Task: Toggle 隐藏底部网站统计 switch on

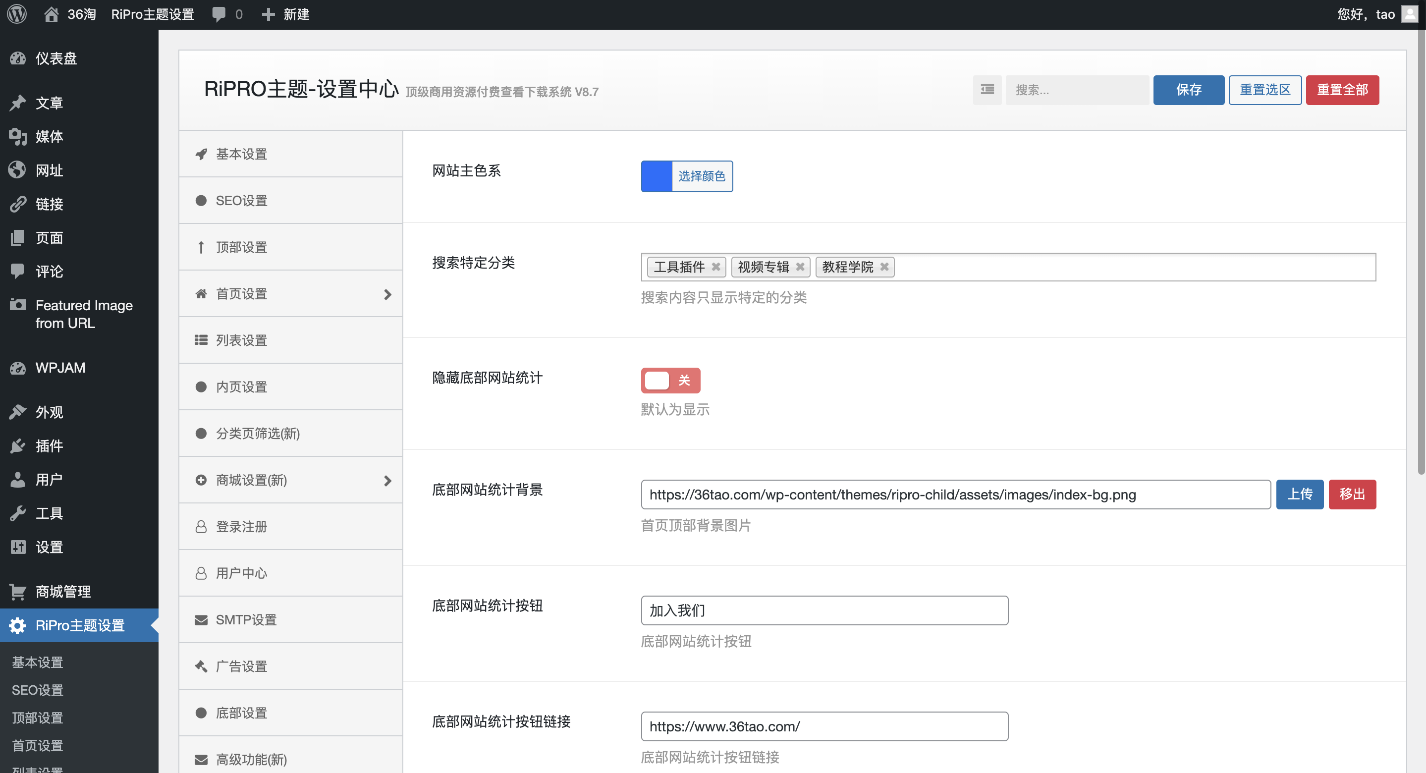Action: coord(670,381)
